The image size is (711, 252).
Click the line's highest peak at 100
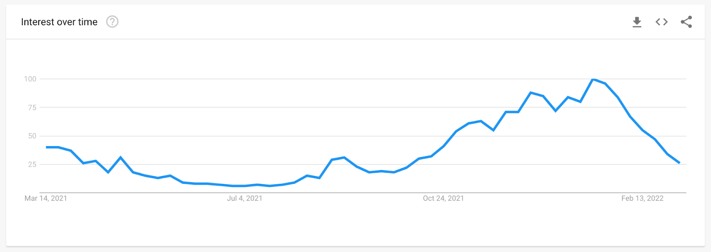tap(593, 79)
